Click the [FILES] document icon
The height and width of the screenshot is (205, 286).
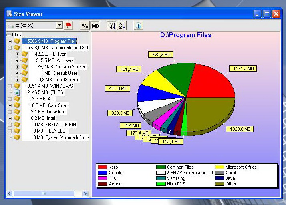click(17, 92)
